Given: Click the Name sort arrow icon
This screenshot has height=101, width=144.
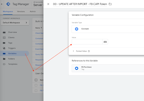Looking at the screenshot, I should pos(41,28).
